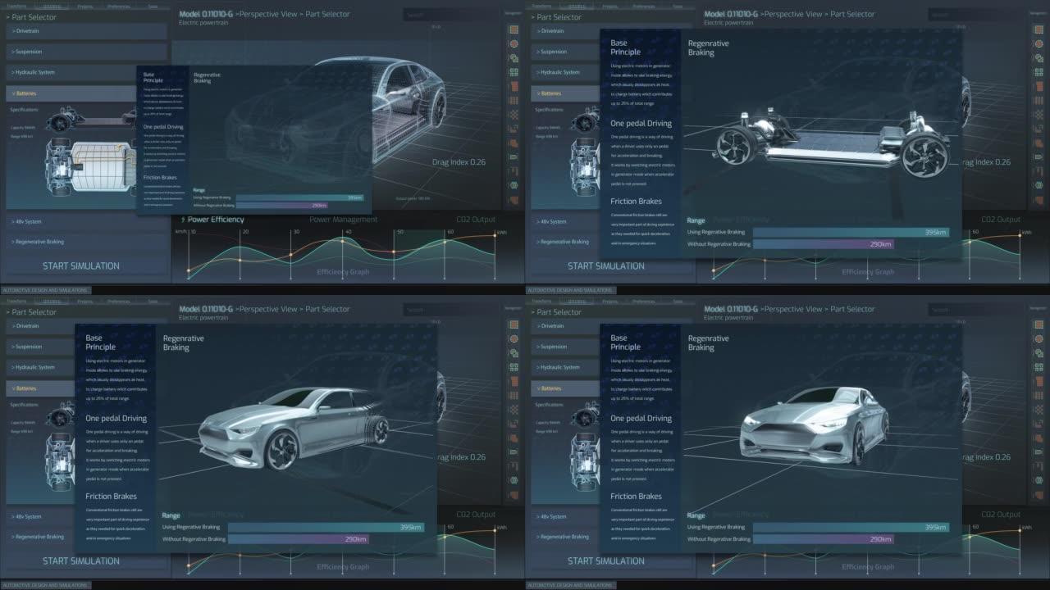The image size is (1050, 590).
Task: Click Part Selector breadcrumb in top-right panel header
Action: 852,14
